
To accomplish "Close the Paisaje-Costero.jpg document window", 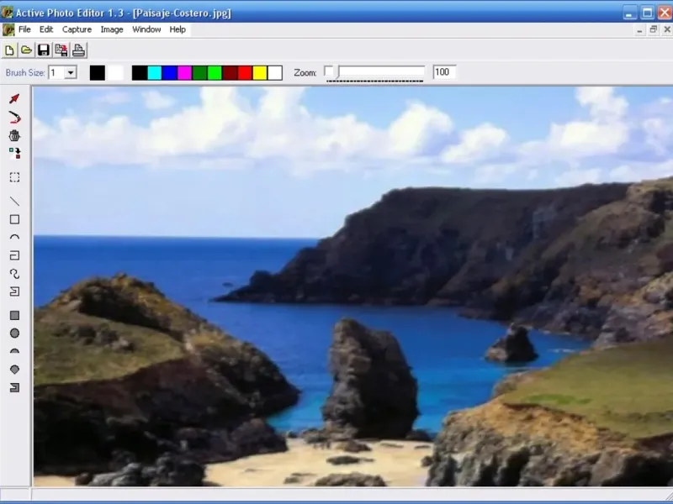I will pyautogui.click(x=667, y=29).
